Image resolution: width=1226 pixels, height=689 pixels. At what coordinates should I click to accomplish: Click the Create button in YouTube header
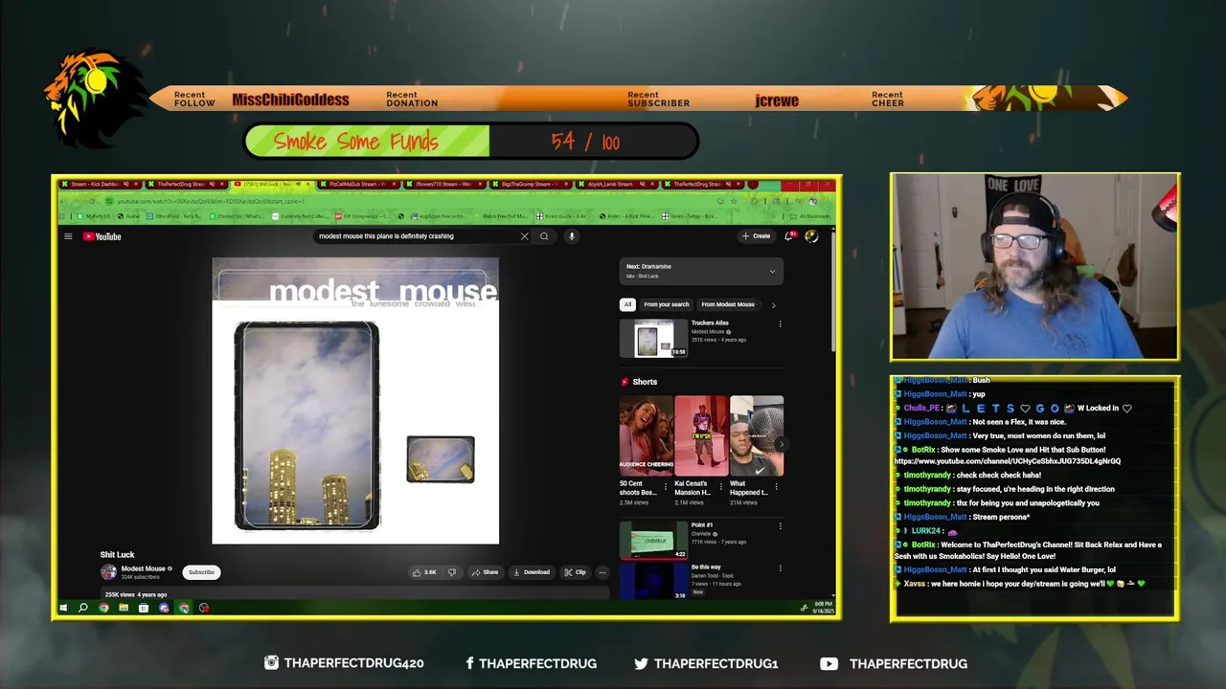point(756,235)
